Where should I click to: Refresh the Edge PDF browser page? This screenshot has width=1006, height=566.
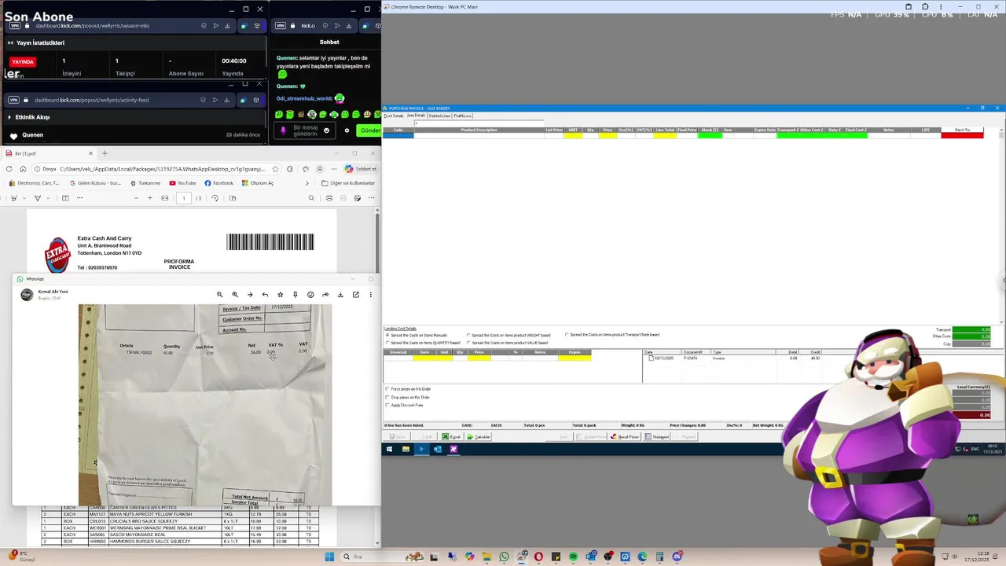[9, 169]
